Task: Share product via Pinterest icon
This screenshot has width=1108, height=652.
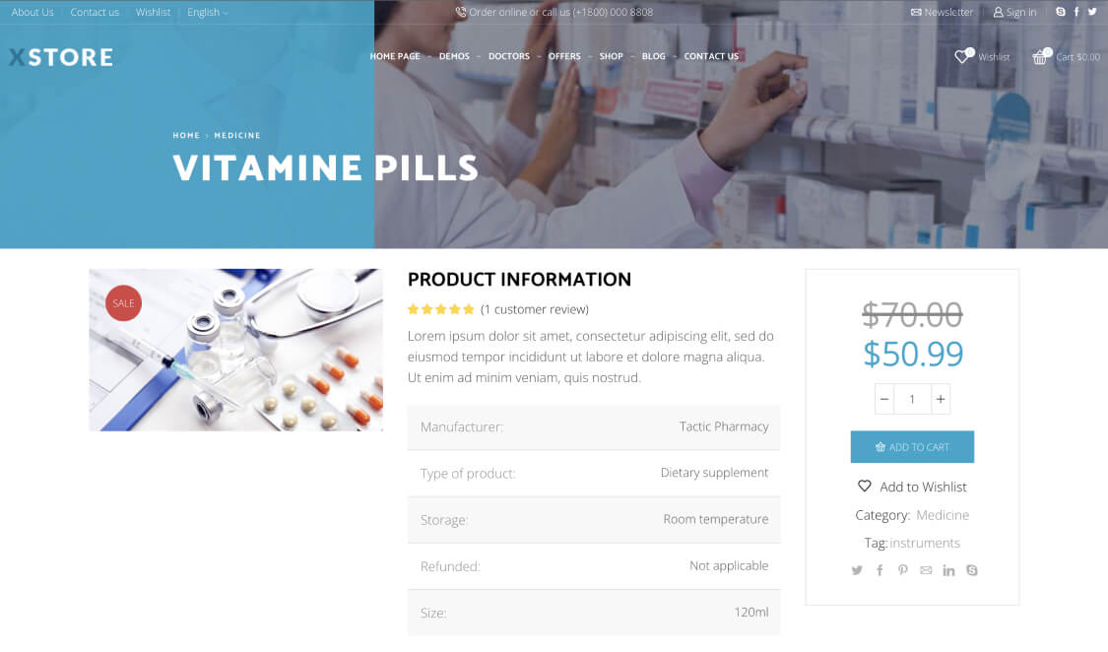Action: pos(902,570)
